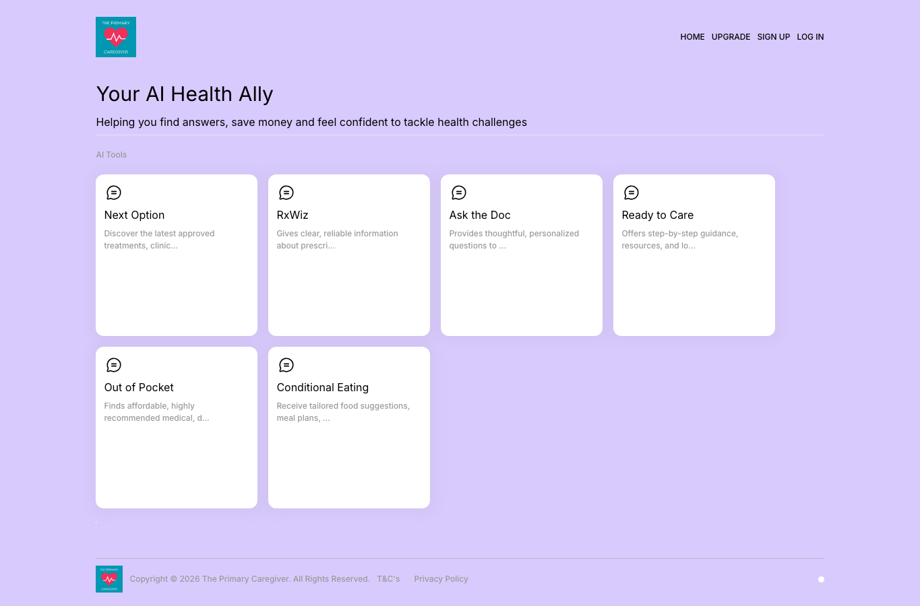Click the chat icon on Ask the Doc card

point(459,193)
